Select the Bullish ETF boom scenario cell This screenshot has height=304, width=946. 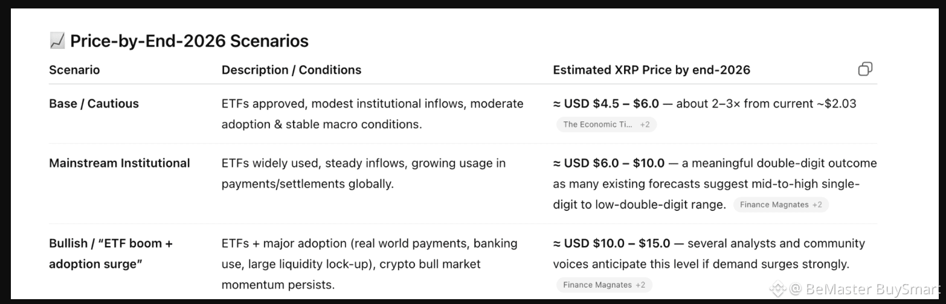click(x=111, y=253)
